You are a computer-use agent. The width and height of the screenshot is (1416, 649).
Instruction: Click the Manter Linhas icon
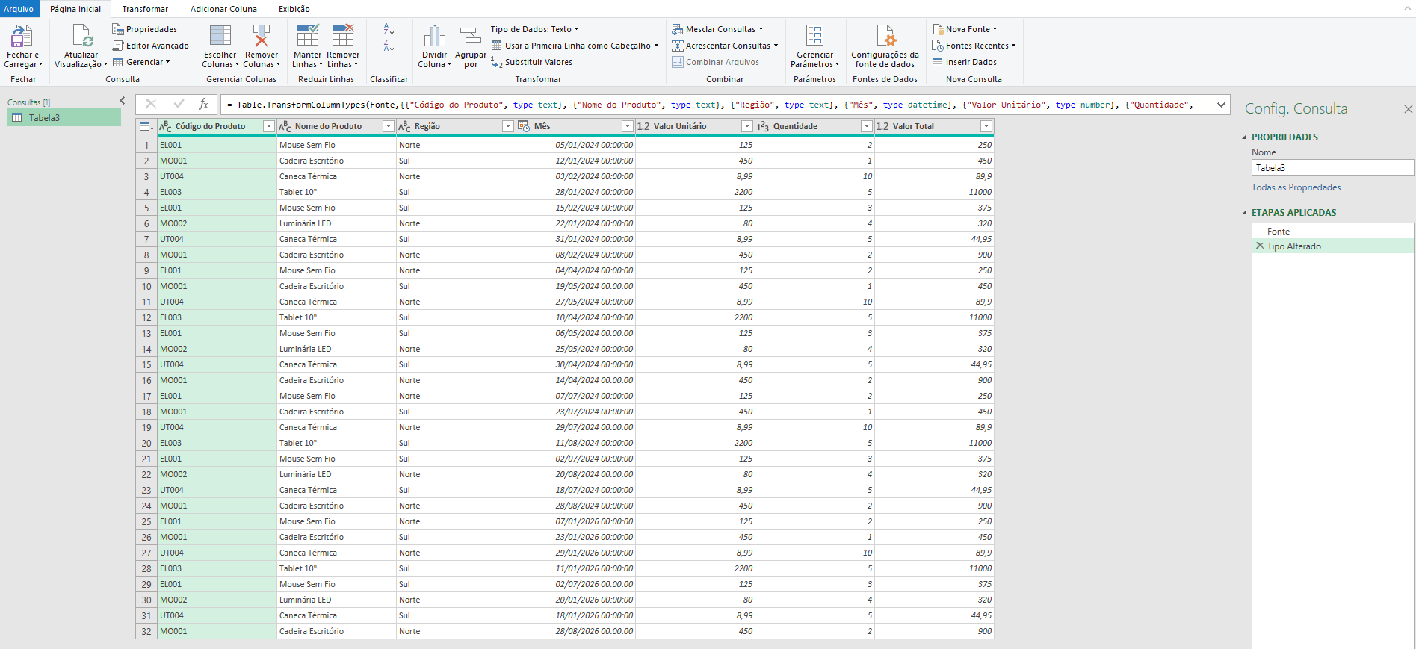tap(308, 36)
